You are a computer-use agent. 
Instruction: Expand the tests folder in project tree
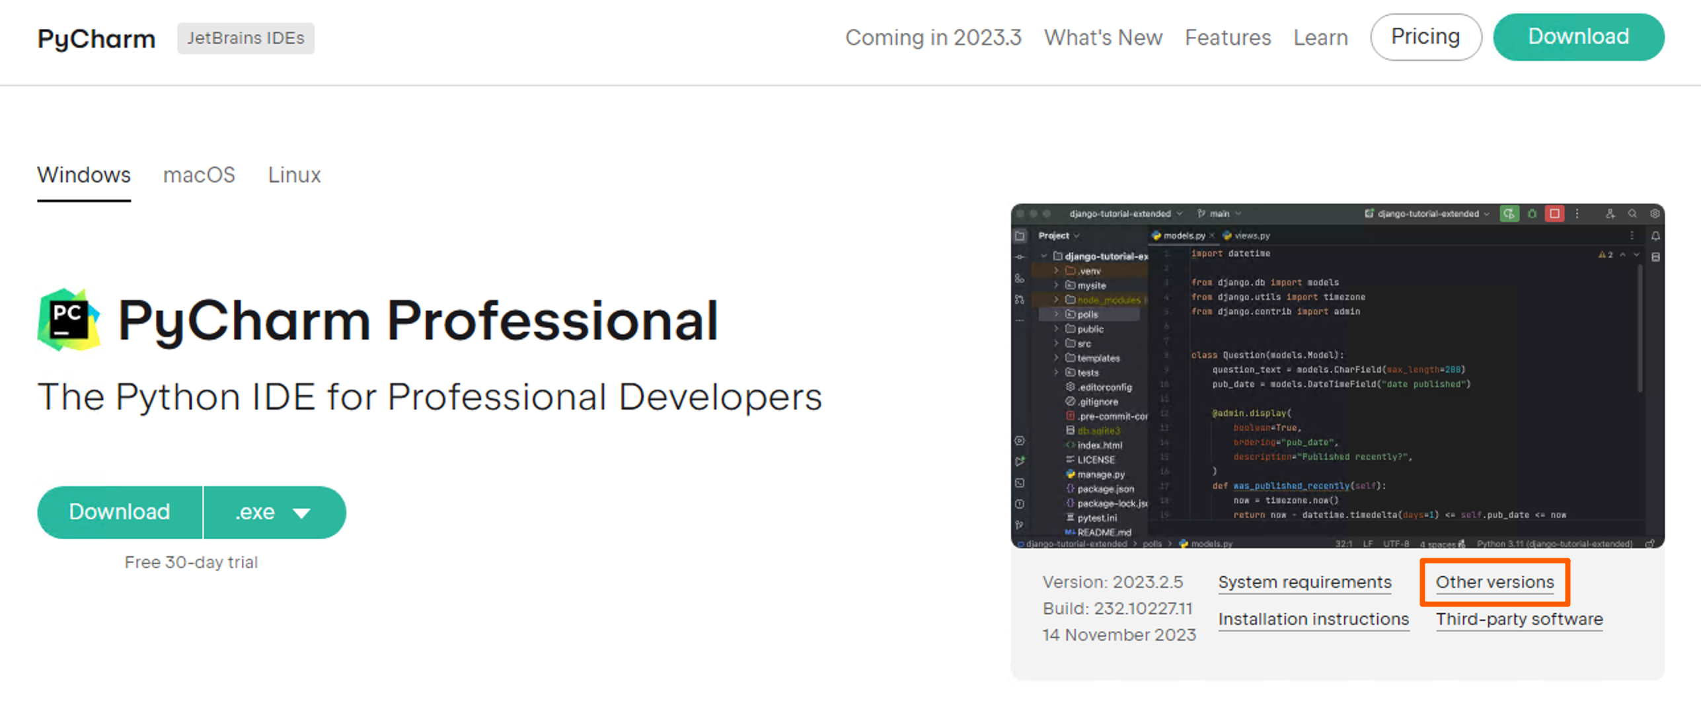(x=1056, y=373)
